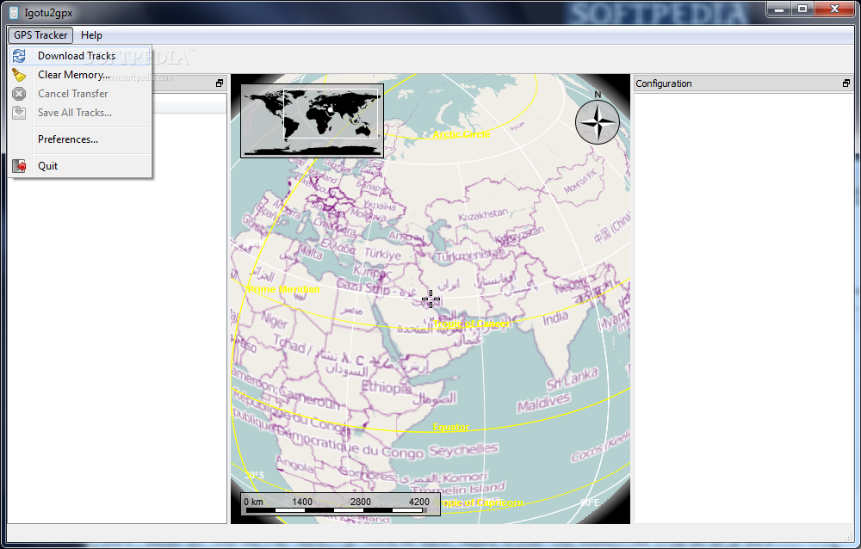Maximize the Igotu2gpx window
861x549 pixels.
tap(802, 9)
